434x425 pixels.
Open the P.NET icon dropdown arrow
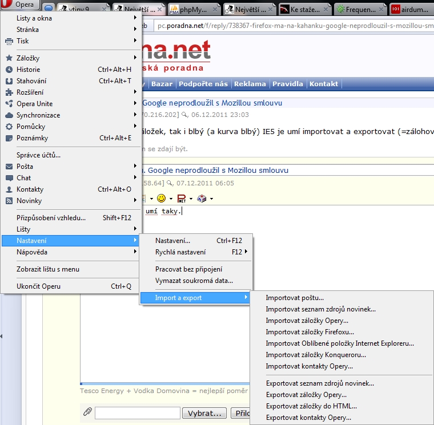[x=191, y=199]
